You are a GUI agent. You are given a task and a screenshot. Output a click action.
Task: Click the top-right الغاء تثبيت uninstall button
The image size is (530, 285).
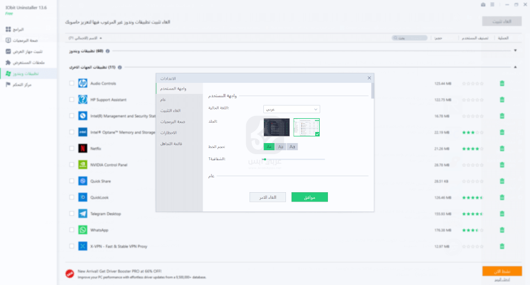point(502,22)
